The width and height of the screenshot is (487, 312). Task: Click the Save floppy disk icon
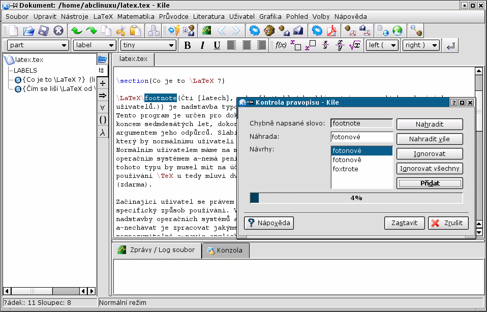[x=44, y=30]
